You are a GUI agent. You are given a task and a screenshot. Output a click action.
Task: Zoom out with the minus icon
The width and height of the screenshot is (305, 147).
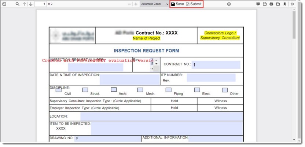coord(129,4)
